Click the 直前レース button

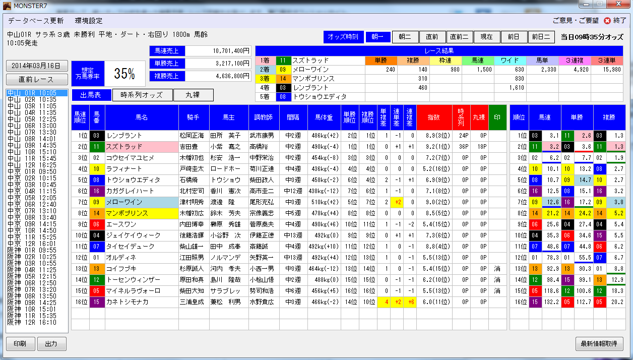[37, 80]
